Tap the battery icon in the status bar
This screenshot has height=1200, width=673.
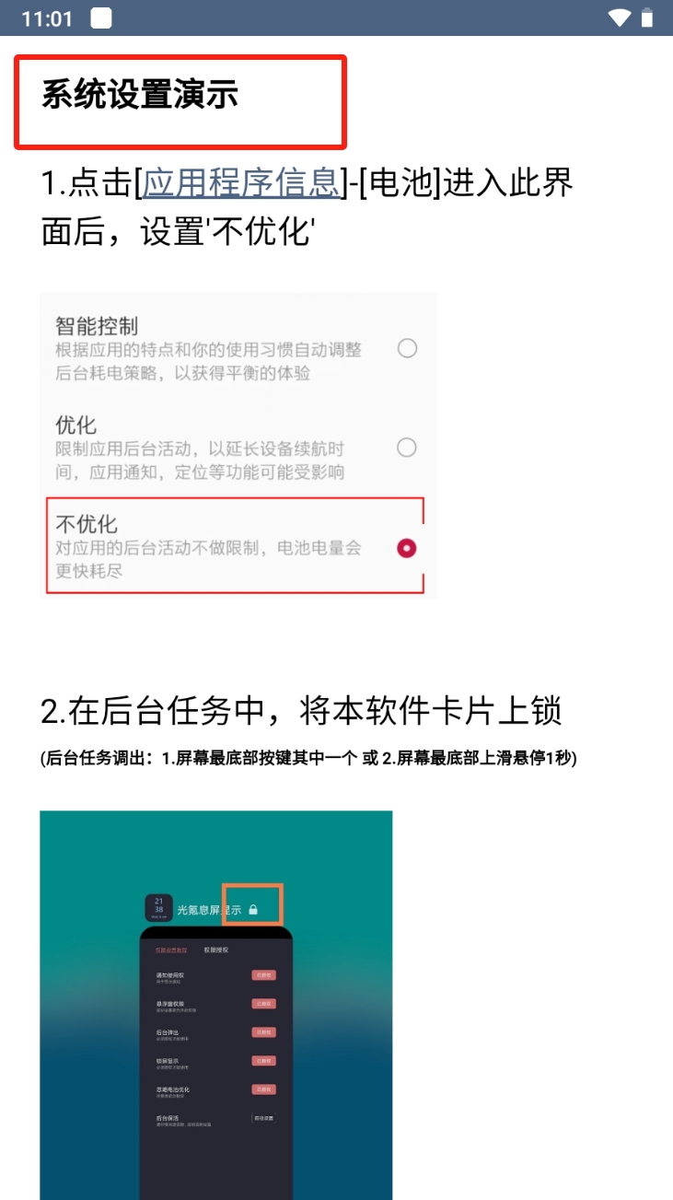click(x=647, y=17)
